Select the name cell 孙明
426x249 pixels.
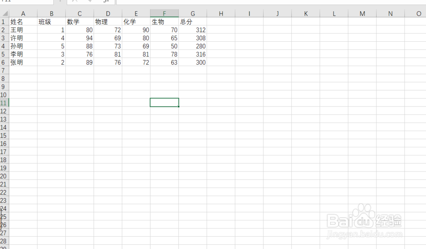(23, 46)
